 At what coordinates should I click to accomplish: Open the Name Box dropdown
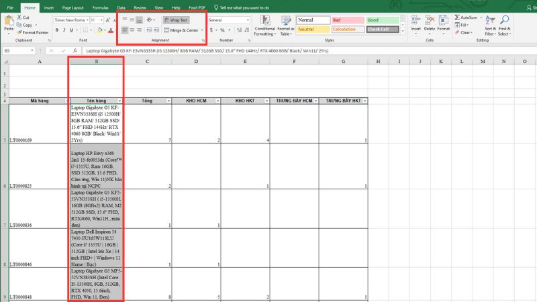pos(32,51)
